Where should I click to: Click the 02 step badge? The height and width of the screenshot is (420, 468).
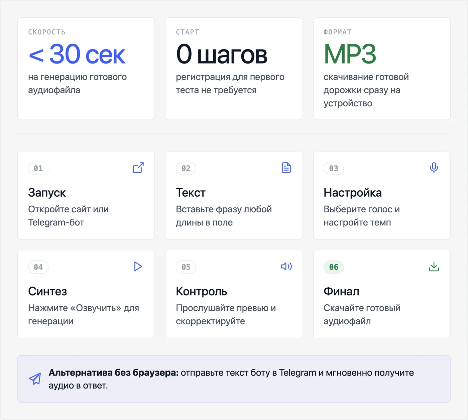(x=186, y=168)
